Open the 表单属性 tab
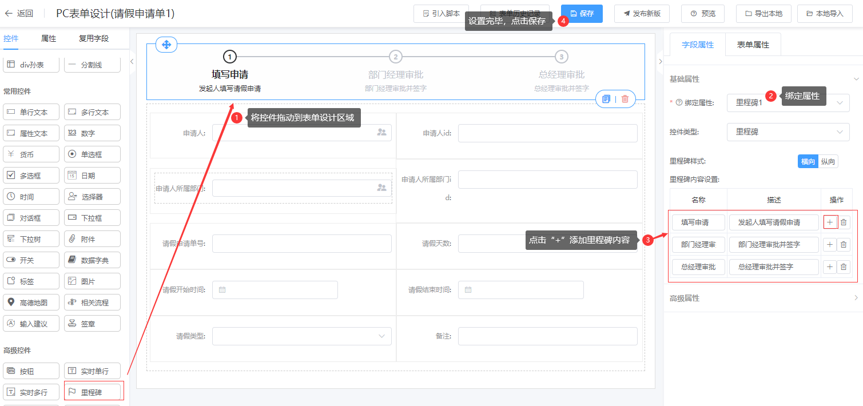 [753, 45]
